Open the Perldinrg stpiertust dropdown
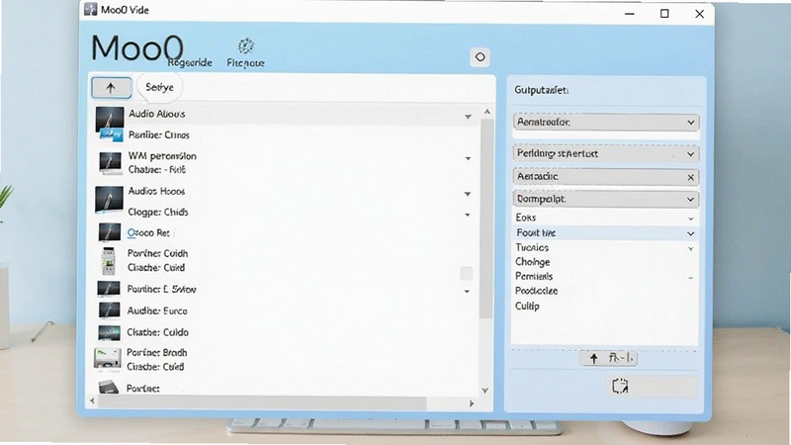 click(606, 154)
